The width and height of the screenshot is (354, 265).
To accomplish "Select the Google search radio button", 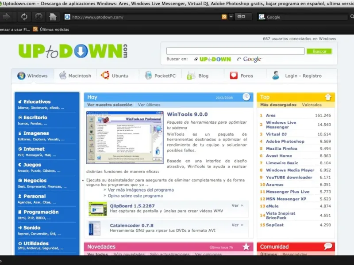I will pyautogui.click(x=239, y=59).
